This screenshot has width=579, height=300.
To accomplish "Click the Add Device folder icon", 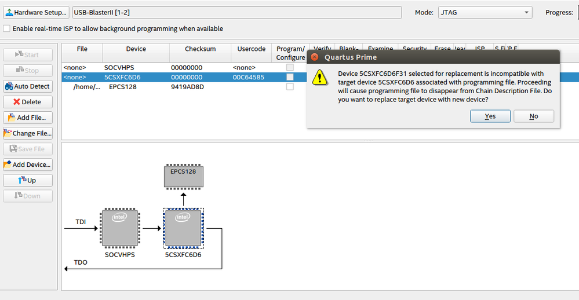I will point(8,164).
